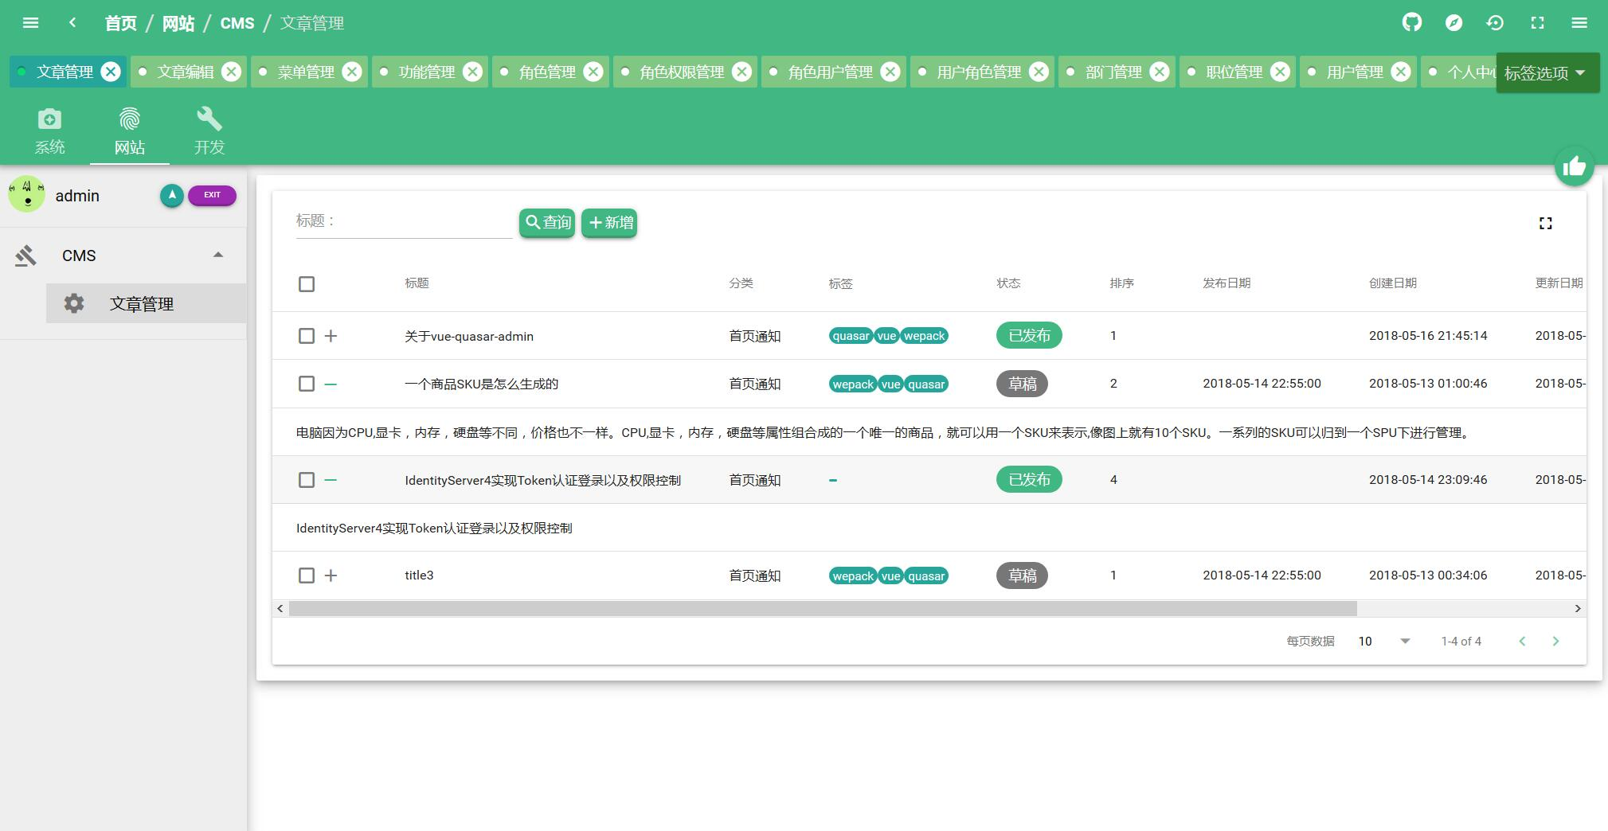This screenshot has height=831, width=1608.
Task: Click the quasar tag in 关于vue-quasar-admin row
Action: [x=851, y=336]
